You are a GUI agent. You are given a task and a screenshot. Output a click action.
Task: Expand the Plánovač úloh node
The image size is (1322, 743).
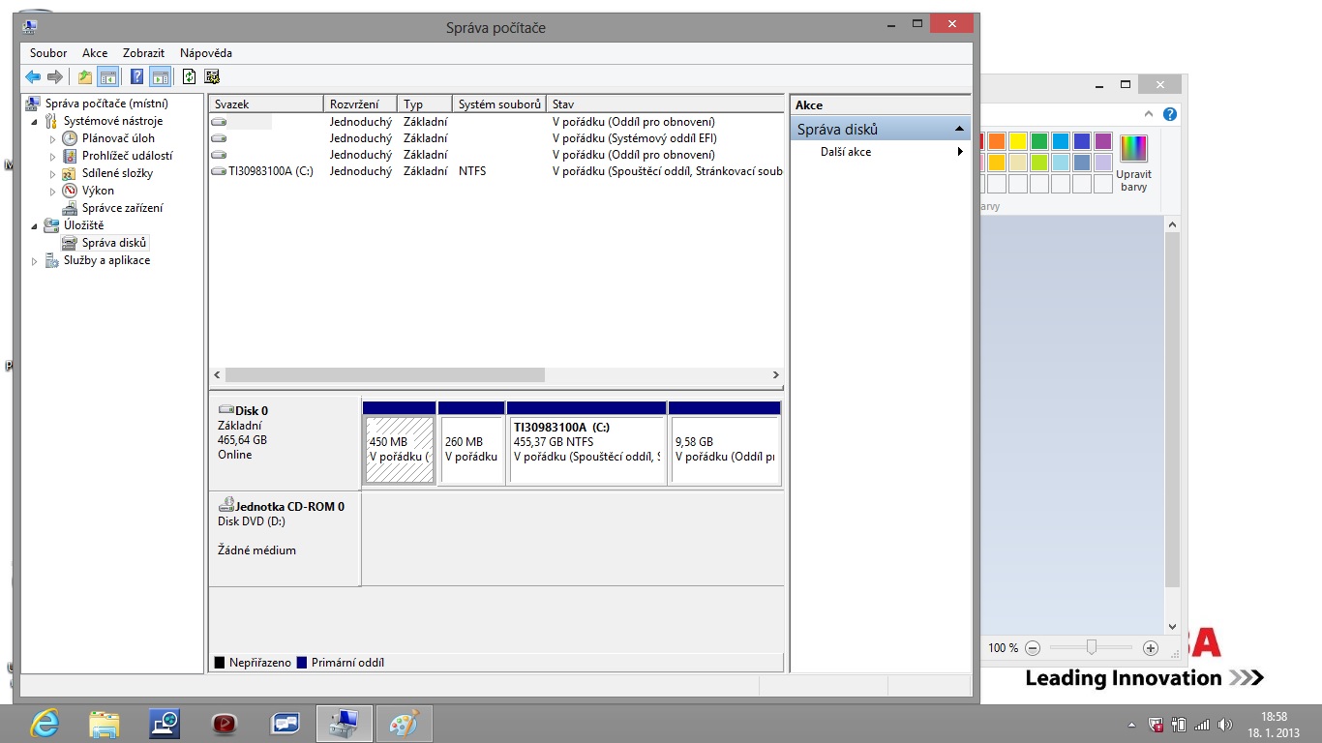pos(53,139)
